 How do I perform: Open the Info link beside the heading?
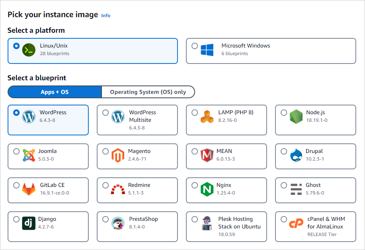tap(106, 15)
